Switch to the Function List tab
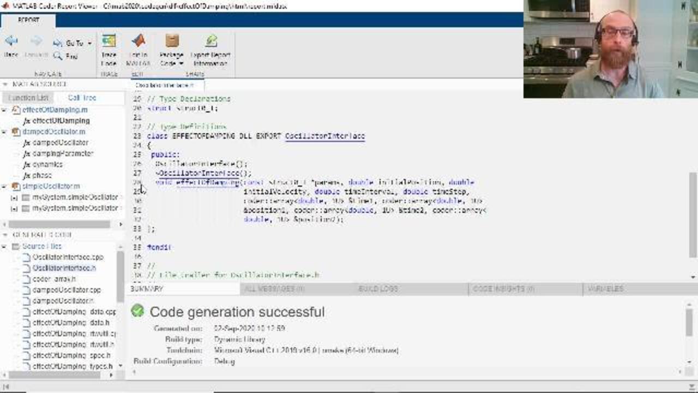This screenshot has width=698, height=393. pyautogui.click(x=28, y=98)
